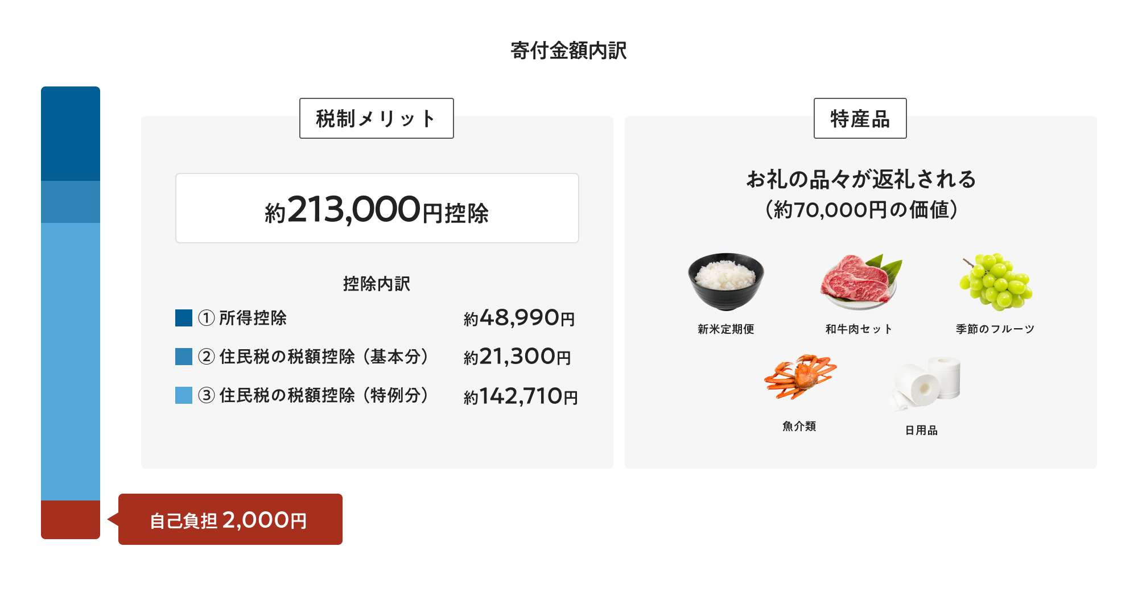1138x604 pixels.
Task: Select the 特産品 tab label
Action: (860, 118)
